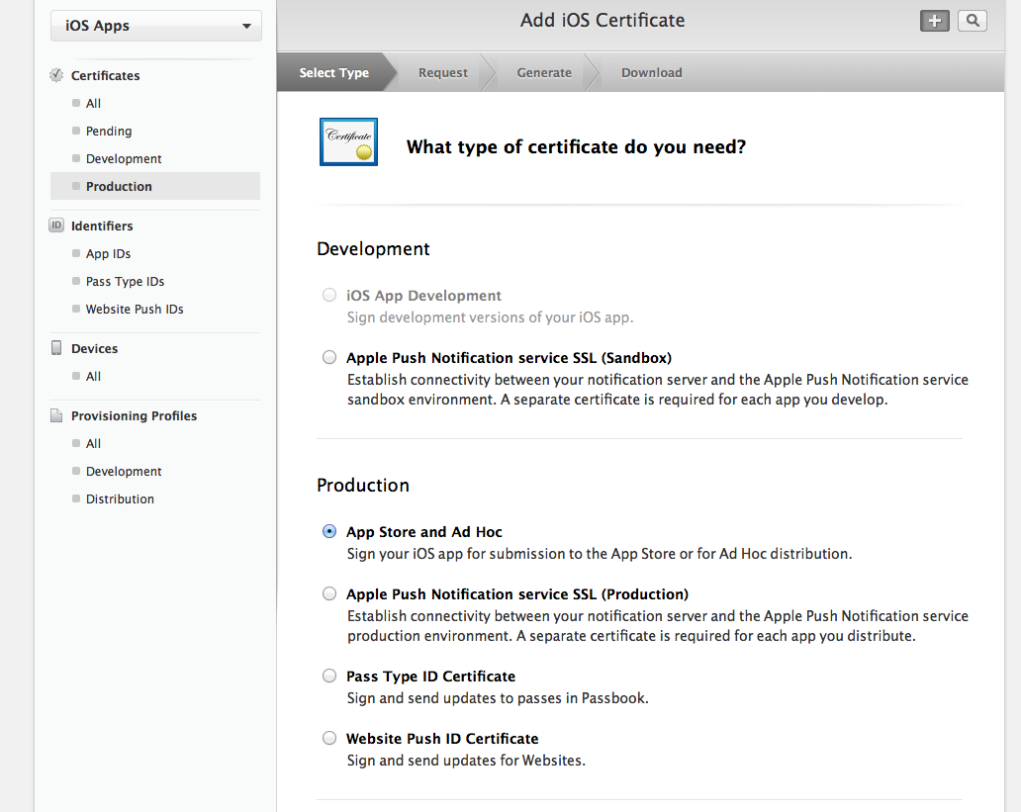Click the Certificates seal icon in sidebar

(x=56, y=75)
